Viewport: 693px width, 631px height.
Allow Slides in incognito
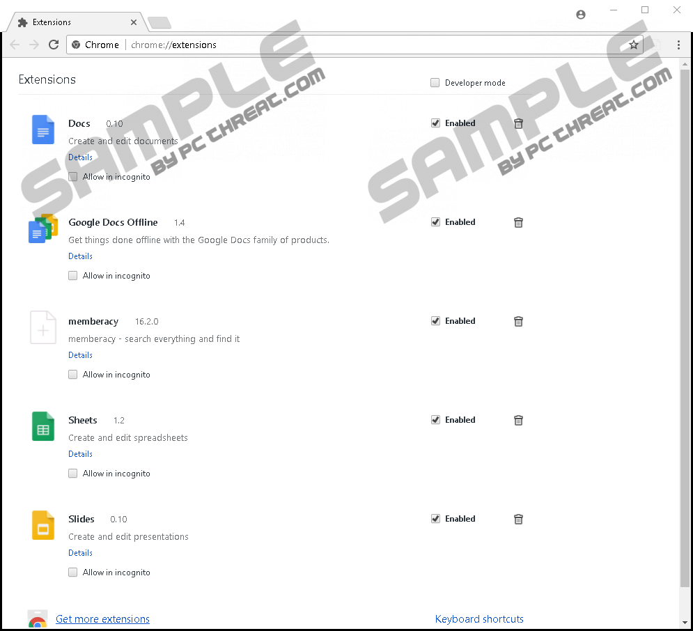(73, 572)
